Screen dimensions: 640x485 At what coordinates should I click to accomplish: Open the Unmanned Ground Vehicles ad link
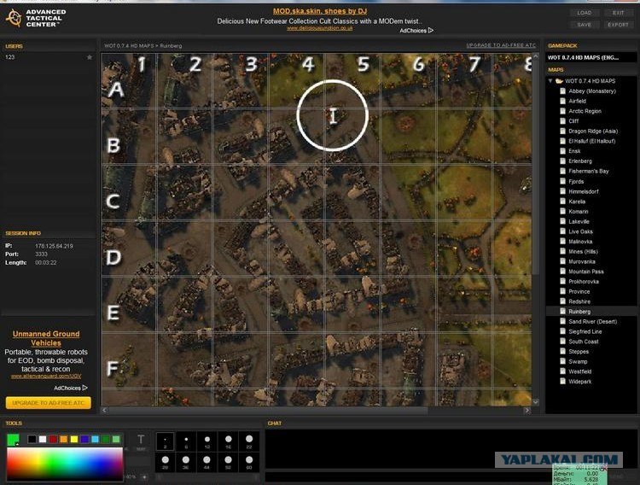click(x=46, y=338)
